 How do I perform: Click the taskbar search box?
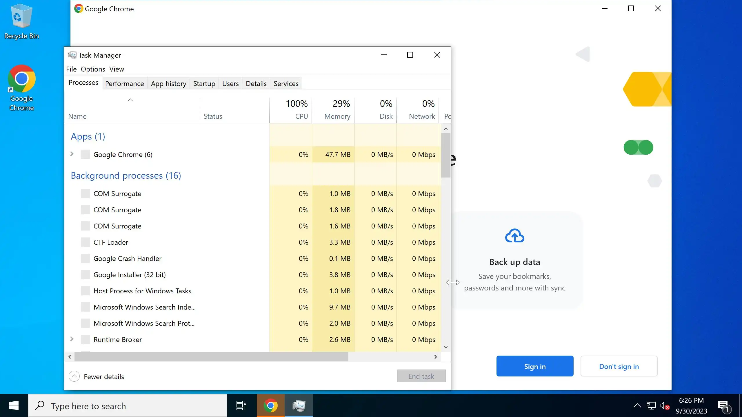click(128, 406)
